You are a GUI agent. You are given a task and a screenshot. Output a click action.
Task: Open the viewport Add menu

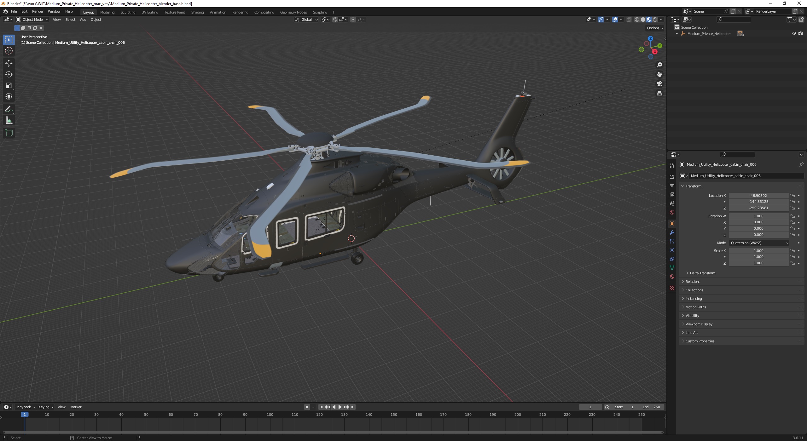click(x=83, y=20)
